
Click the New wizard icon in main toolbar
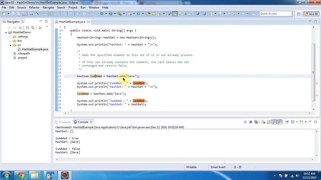[x=5, y=13]
